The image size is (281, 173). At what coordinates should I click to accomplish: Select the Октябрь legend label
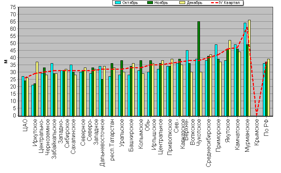(130, 3)
